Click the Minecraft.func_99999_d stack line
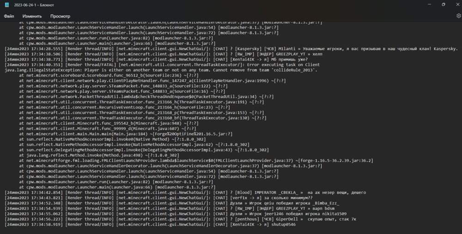 [108, 128]
